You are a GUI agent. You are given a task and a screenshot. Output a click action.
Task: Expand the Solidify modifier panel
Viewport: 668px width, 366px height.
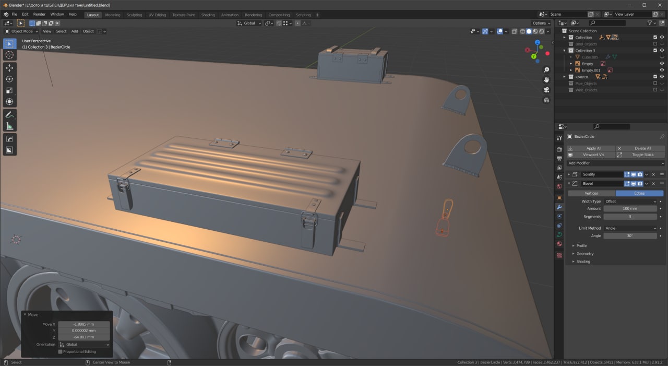(569, 174)
